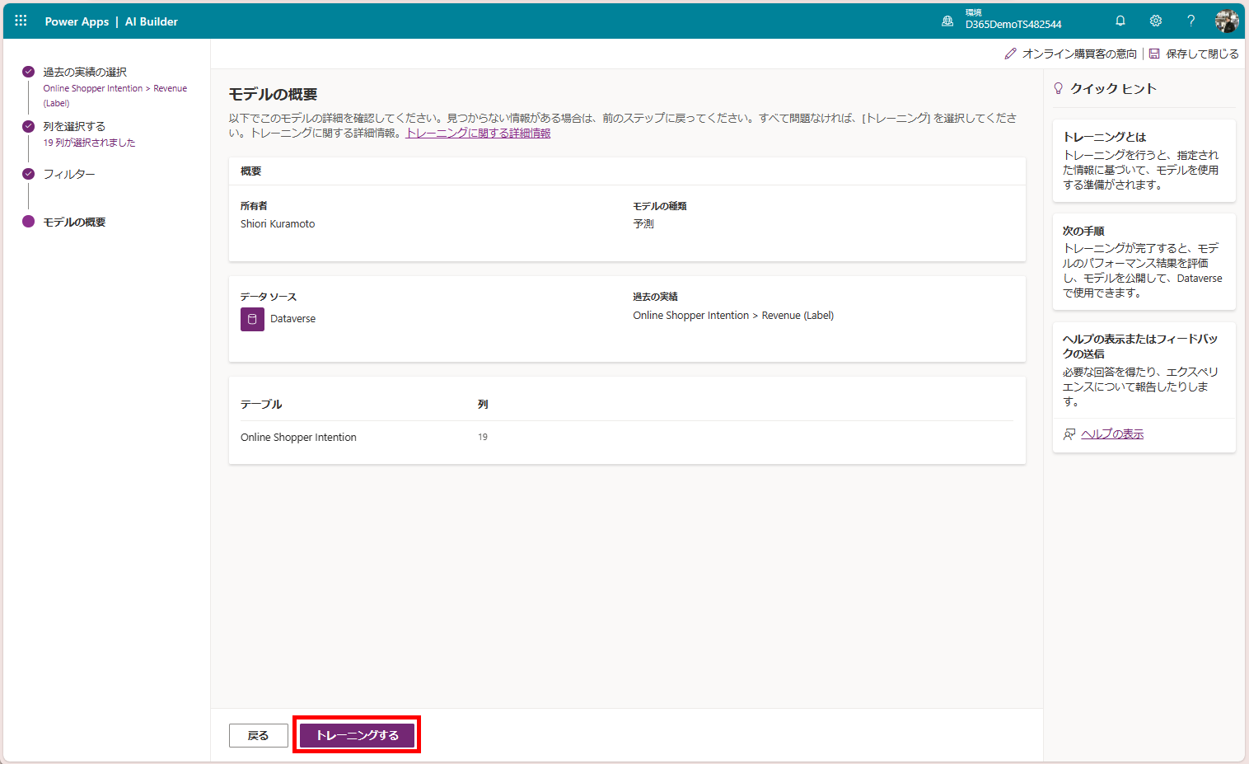Screen dimensions: 1249x764
Task: Click the モデルの概要 page heading
Action: click(273, 95)
